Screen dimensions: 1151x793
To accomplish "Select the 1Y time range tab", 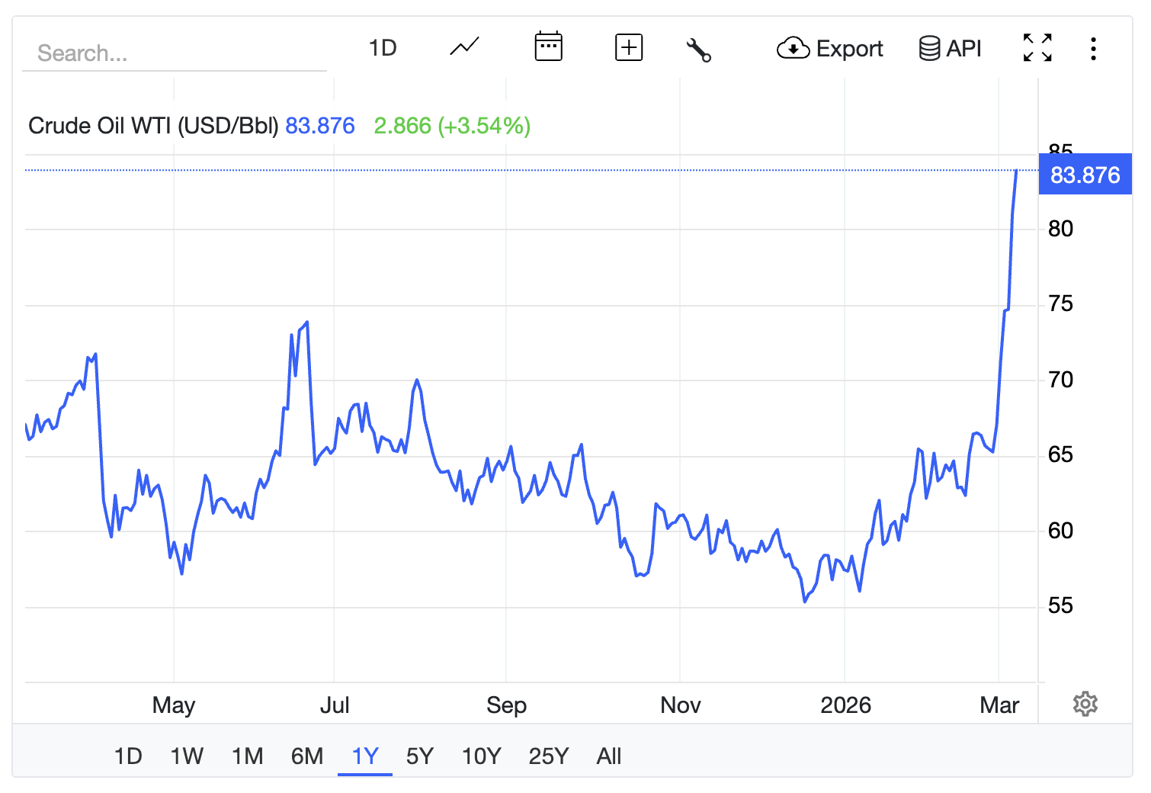I will coord(365,756).
